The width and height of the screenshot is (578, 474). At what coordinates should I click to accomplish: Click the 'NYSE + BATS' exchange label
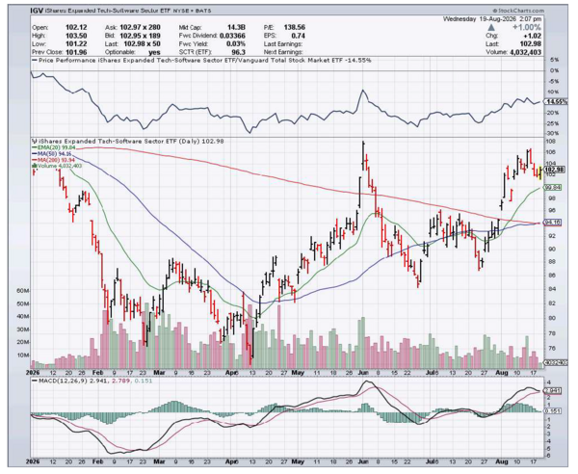point(192,11)
